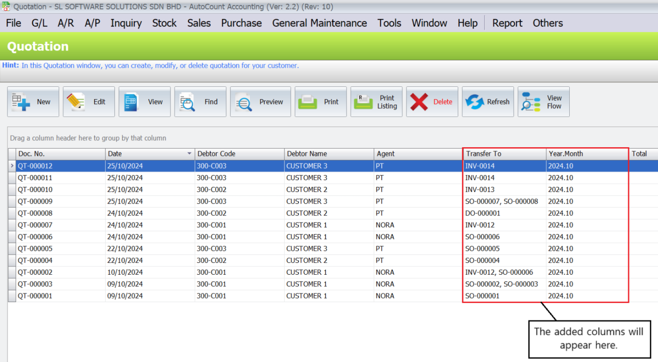Click the Print printer icon

coord(308,102)
